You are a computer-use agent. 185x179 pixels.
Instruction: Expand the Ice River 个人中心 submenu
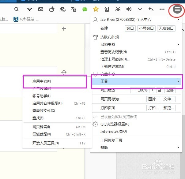pos(136,20)
